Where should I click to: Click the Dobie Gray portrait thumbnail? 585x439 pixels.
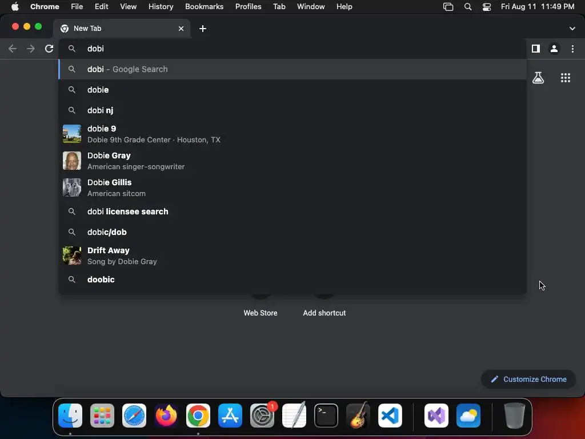click(x=72, y=161)
